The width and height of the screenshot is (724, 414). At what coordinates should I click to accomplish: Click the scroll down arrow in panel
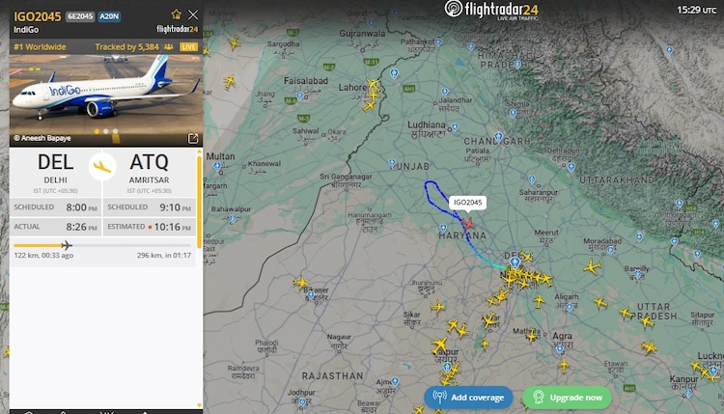[200, 405]
